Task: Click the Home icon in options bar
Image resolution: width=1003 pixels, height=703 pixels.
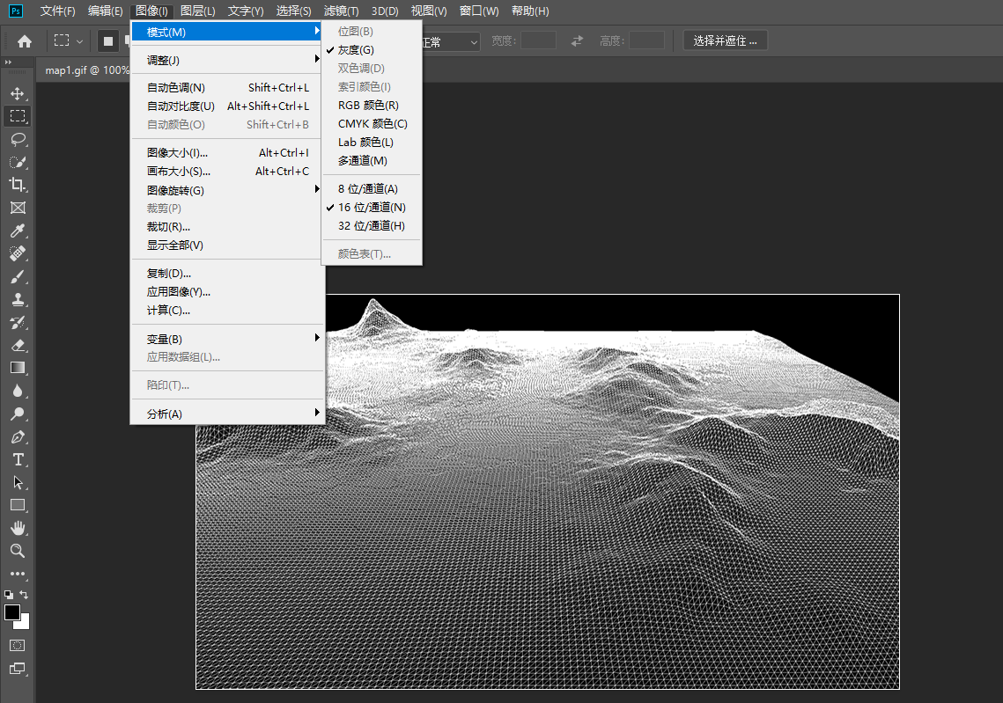Action: [25, 41]
